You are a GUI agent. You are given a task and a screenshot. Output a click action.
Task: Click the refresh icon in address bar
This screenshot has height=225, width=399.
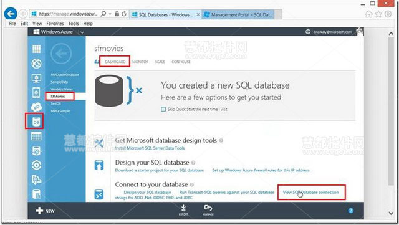click(x=124, y=14)
